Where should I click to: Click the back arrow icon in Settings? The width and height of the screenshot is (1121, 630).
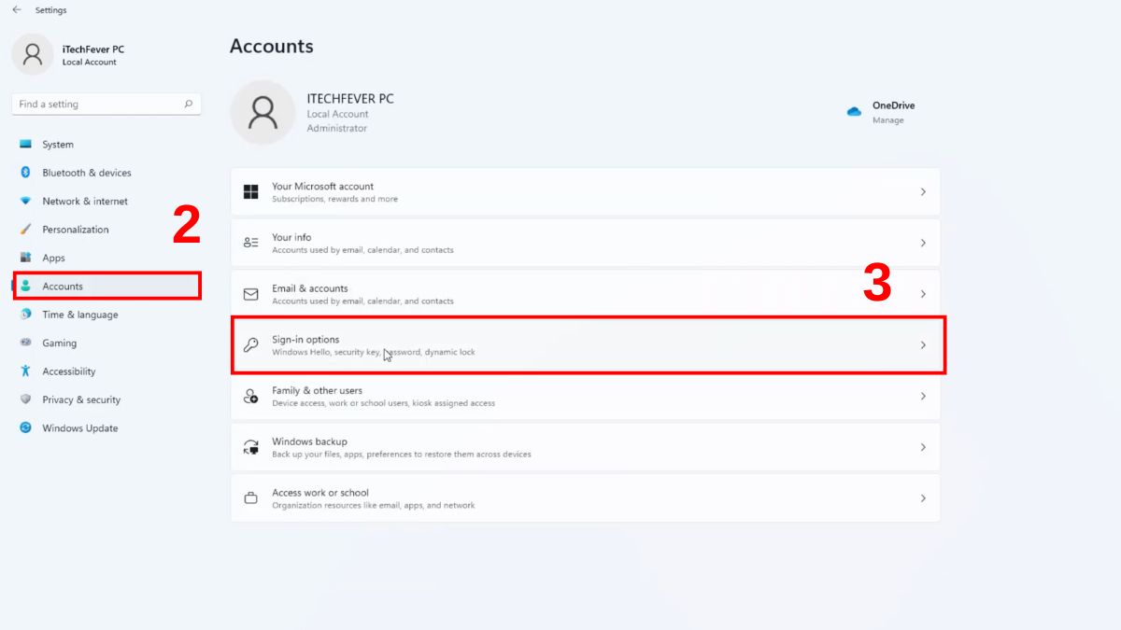(17, 10)
